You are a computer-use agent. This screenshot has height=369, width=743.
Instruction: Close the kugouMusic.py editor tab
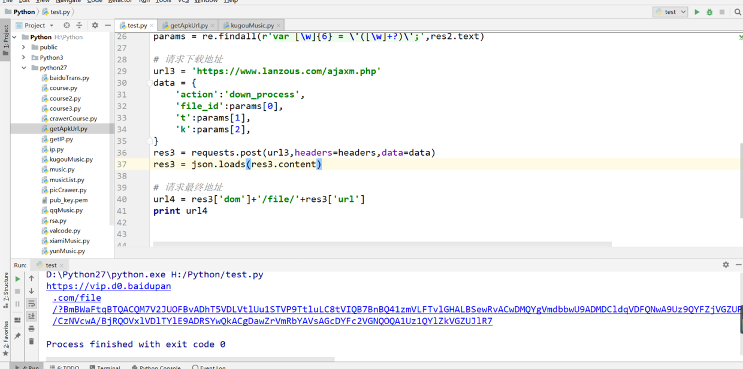pyautogui.click(x=279, y=26)
